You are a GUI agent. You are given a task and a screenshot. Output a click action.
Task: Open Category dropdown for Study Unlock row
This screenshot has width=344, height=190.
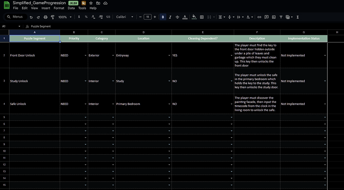click(113, 81)
